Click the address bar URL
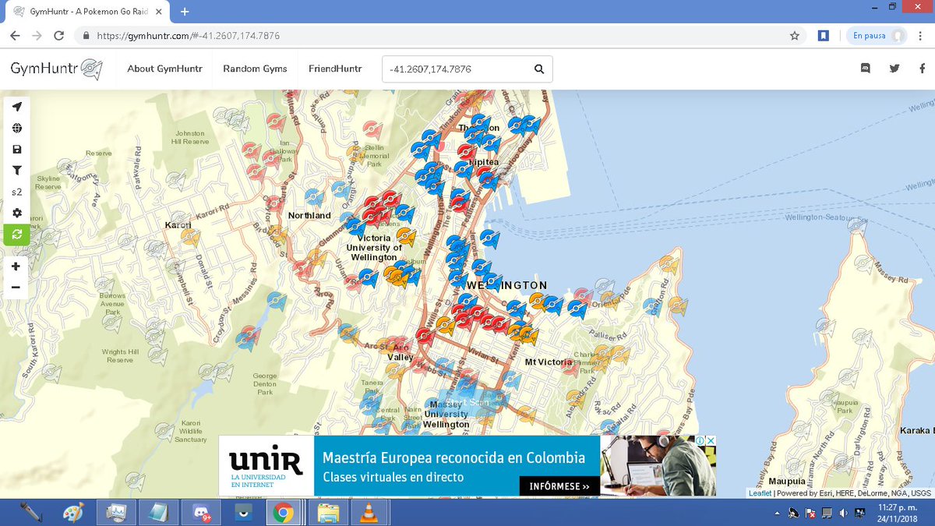935x526 pixels. coord(188,36)
